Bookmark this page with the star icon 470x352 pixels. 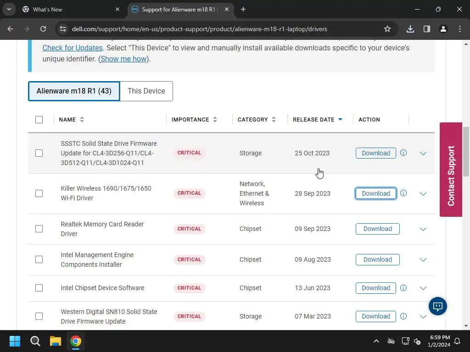tap(387, 29)
